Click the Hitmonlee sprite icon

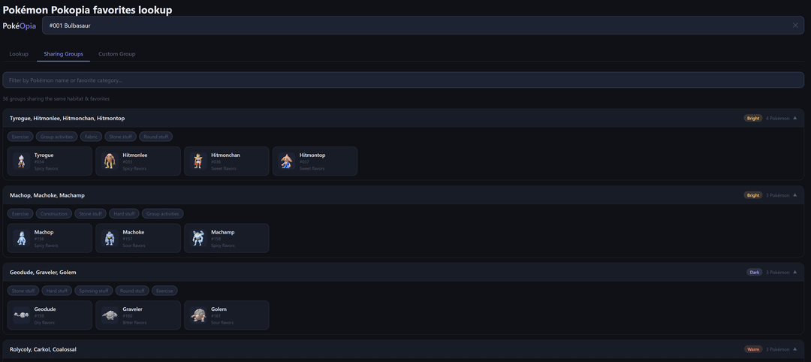point(110,161)
